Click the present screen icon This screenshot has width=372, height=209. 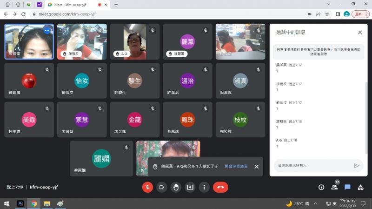pyautogui.click(x=190, y=187)
